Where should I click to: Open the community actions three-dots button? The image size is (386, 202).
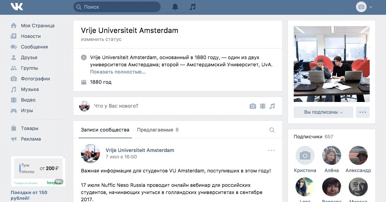[362, 112]
